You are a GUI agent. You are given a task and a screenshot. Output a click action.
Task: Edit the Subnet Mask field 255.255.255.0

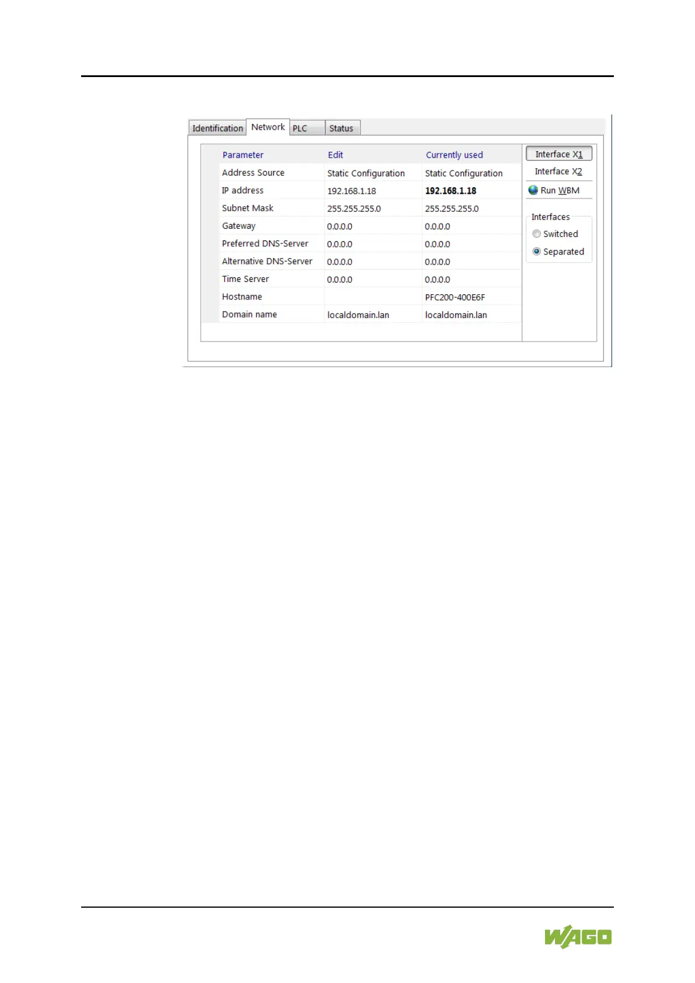coord(373,208)
